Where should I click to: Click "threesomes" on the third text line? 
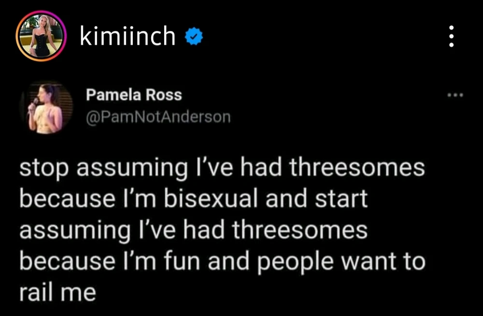coord(300,231)
